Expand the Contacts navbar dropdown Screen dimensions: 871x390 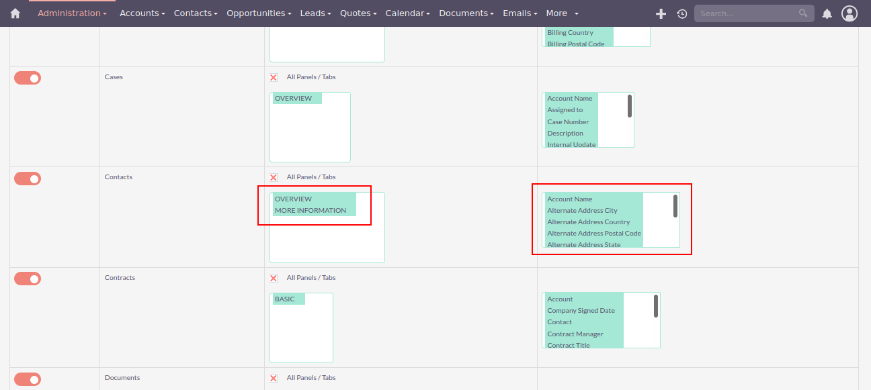tap(196, 13)
